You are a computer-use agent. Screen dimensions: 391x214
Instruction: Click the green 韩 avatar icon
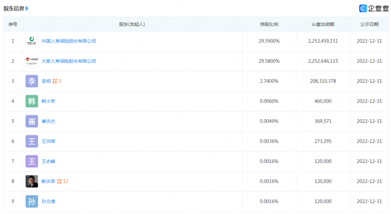point(32,101)
